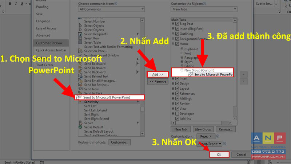291x164 pixels.
Task: Click the Semitransparent Shadow checkmark icon
Action: (80, 55)
